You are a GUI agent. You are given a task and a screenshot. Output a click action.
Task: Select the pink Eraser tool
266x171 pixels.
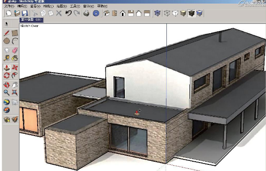pos(15,50)
